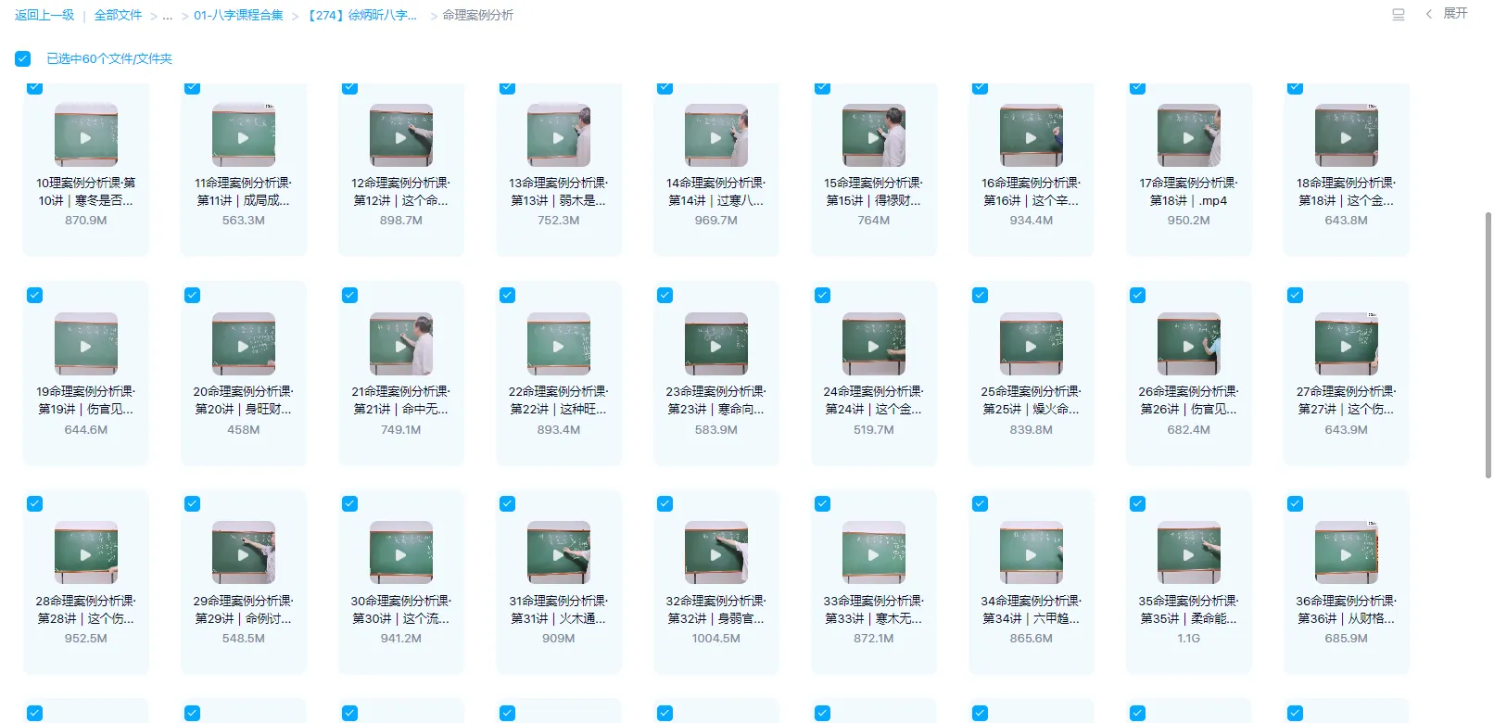Screen dimensions: 1494x723
Task: Toggle the 28命理案例分析课 file checkbox
Action: click(34, 503)
